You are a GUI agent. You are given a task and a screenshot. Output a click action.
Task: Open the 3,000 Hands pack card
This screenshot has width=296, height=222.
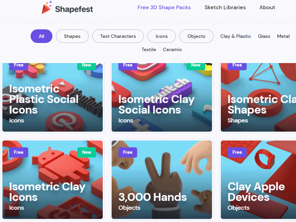tap(162, 180)
